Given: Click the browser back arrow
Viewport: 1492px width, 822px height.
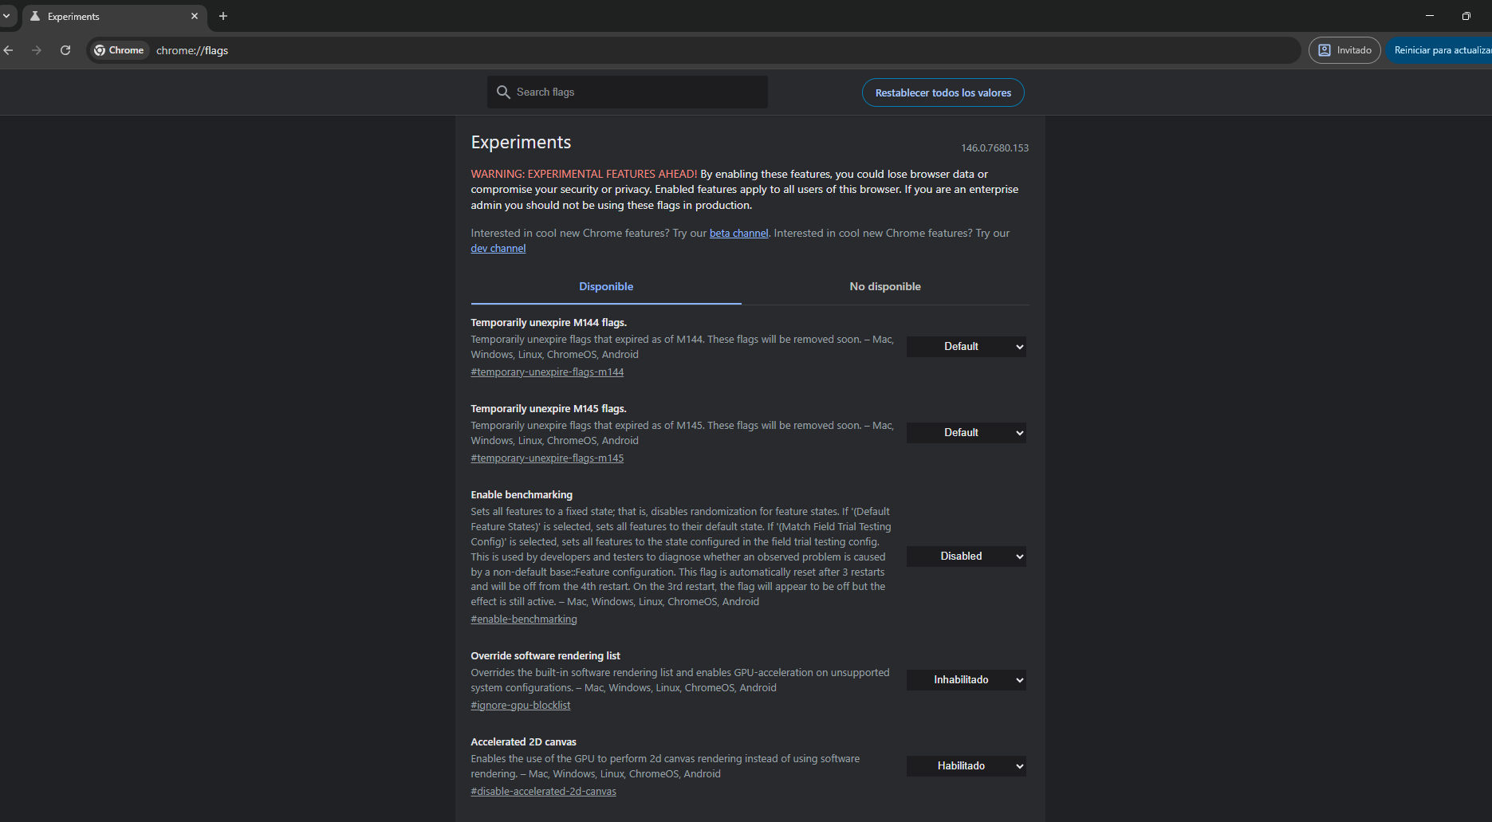Looking at the screenshot, I should (9, 50).
